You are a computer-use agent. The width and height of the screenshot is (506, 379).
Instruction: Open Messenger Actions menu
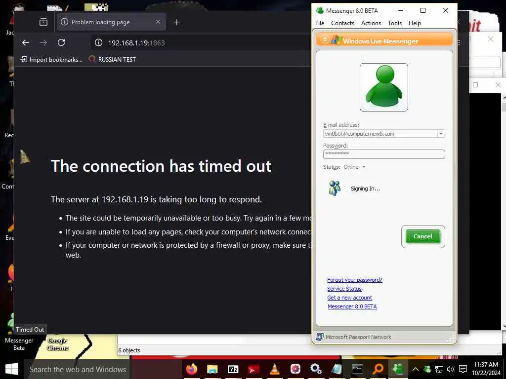point(371,23)
